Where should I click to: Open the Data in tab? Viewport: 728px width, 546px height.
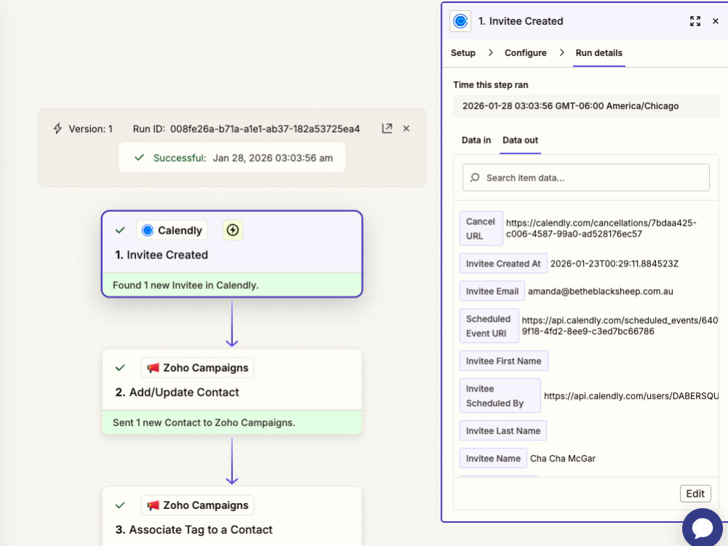coord(476,141)
